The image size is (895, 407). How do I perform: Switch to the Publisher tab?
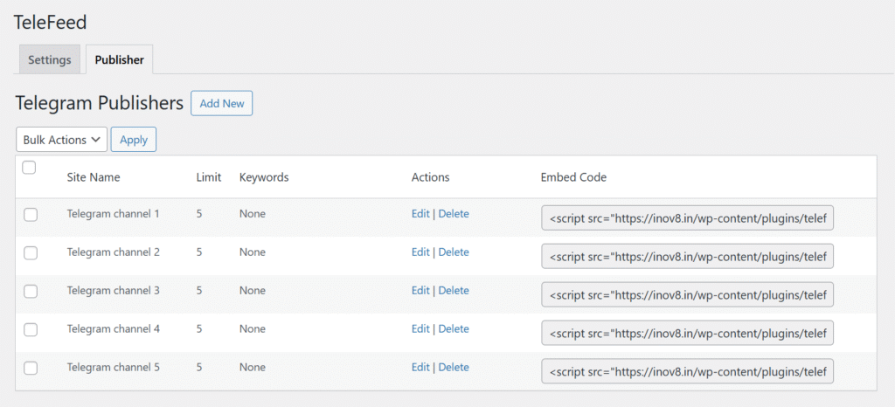pos(119,59)
